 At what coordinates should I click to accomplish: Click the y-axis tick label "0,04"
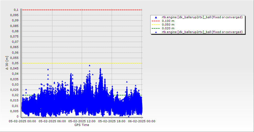click(x=15, y=74)
